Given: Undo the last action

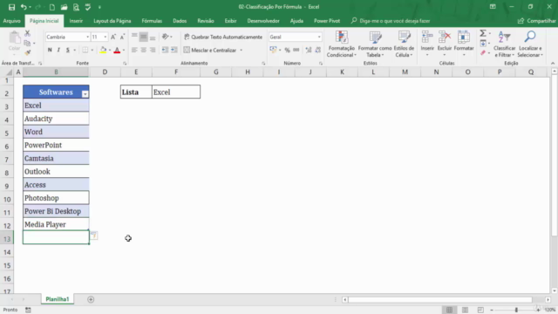Looking at the screenshot, I should [24, 7].
